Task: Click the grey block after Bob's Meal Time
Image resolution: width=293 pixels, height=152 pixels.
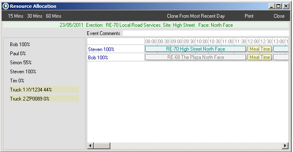Action: [x=281, y=57]
